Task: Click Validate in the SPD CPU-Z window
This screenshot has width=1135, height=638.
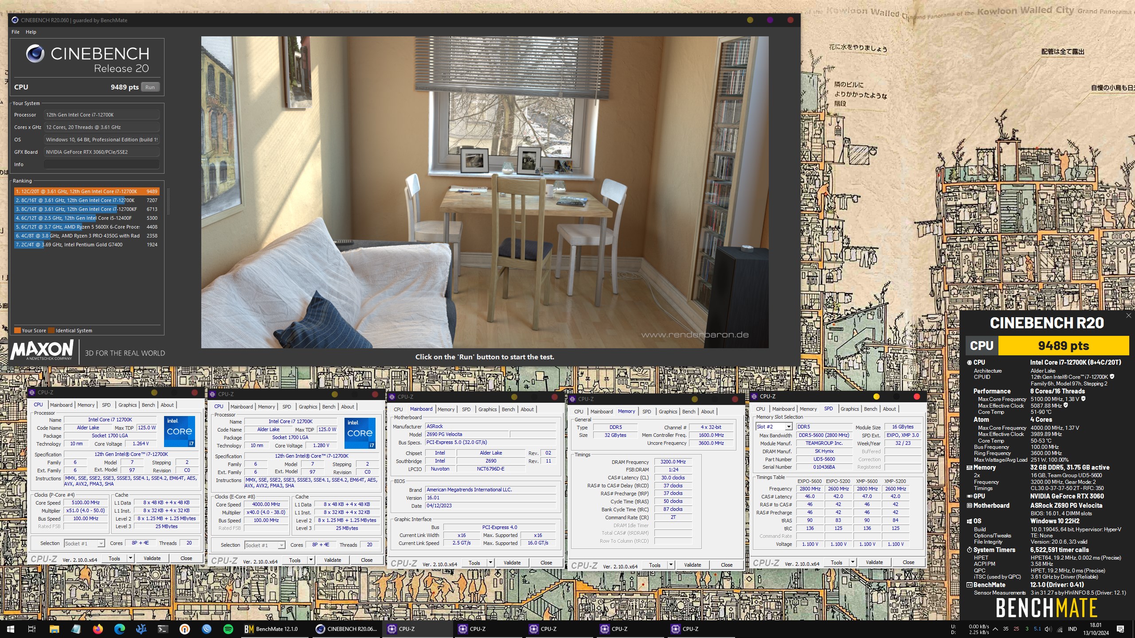Action: 874,562
